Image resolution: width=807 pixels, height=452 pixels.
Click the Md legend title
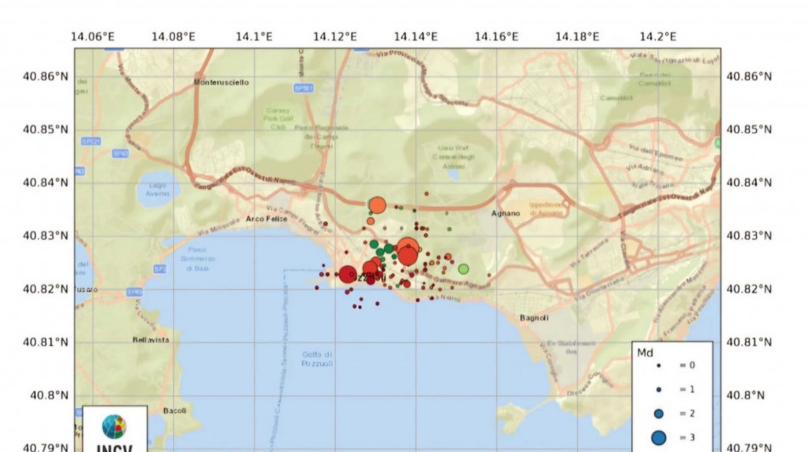(645, 353)
